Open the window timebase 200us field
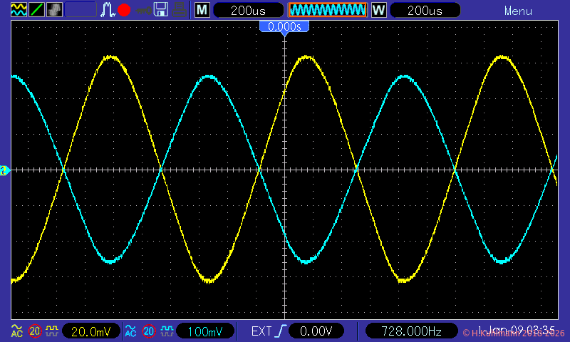Screen dimensions: 570x342 (425, 10)
